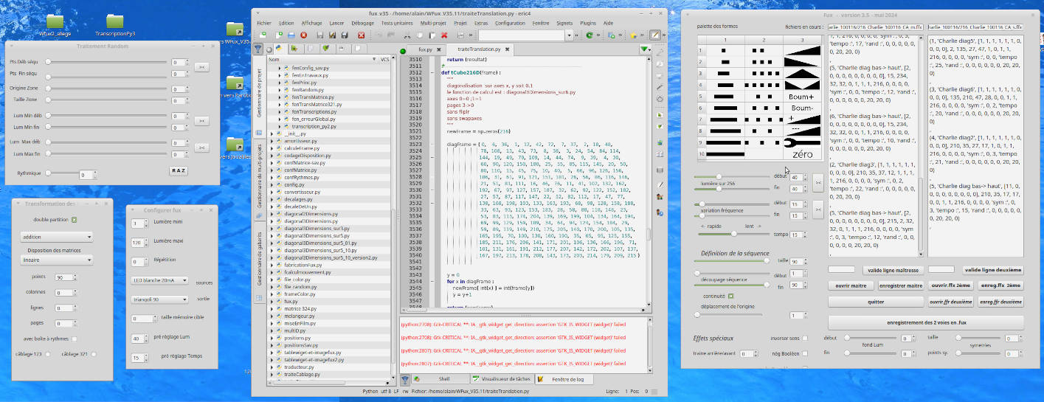The height and width of the screenshot is (402, 1044).
Task: Click the pencil edit icon at toolbar end
Action: coord(655,35)
